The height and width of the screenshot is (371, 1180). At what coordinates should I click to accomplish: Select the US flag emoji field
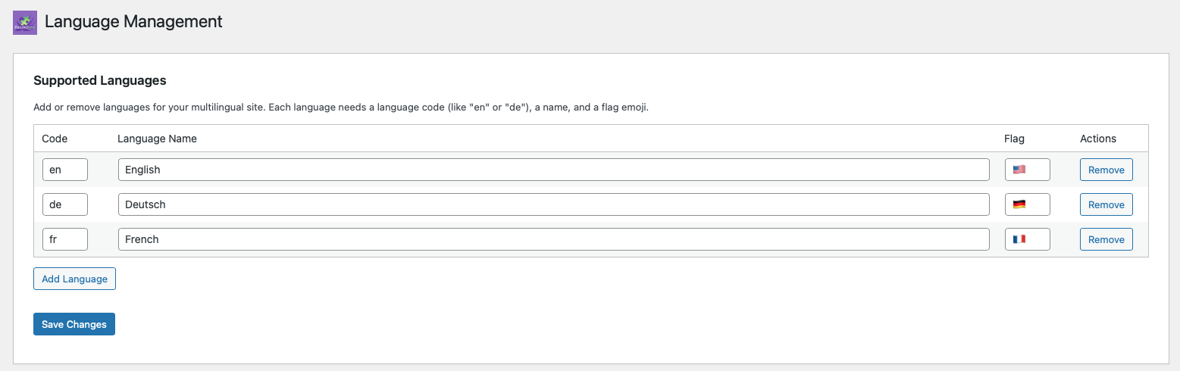point(1028,170)
